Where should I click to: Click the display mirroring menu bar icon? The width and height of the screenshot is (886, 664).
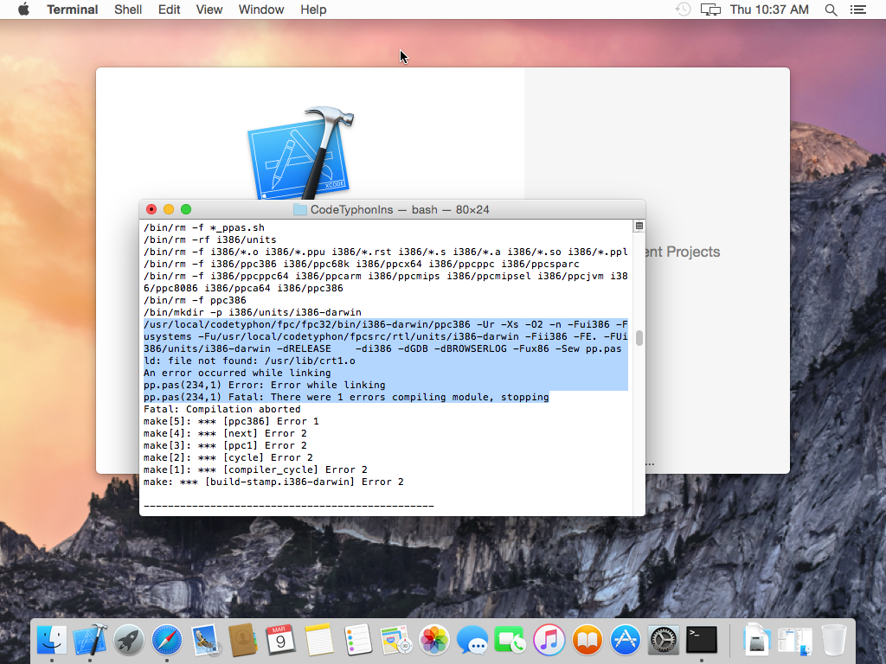click(710, 10)
